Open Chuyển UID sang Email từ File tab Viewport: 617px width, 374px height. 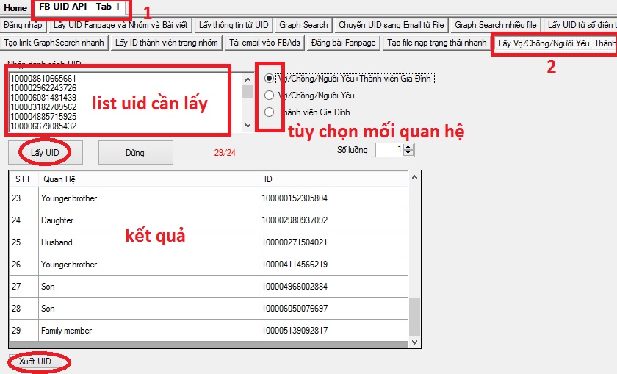point(391,25)
